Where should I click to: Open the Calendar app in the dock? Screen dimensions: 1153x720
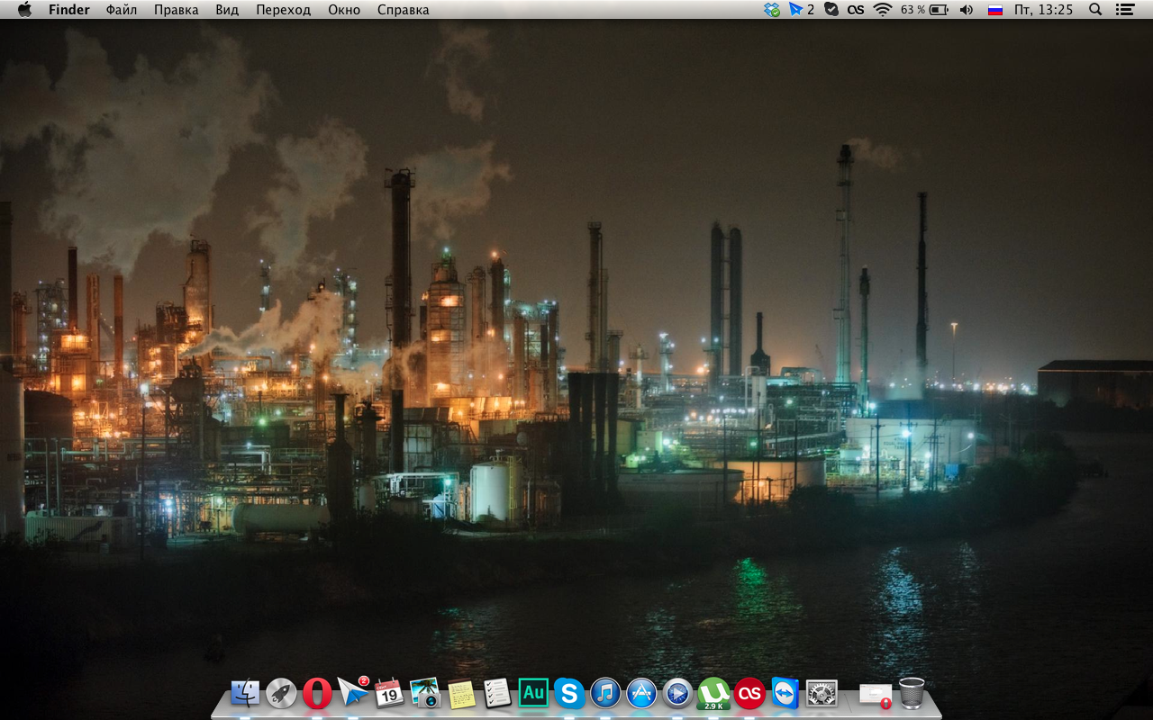pos(389,693)
